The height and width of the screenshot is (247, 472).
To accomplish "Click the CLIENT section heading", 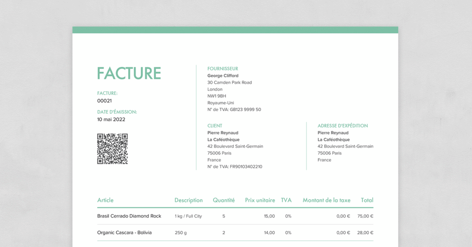I will (x=215, y=126).
